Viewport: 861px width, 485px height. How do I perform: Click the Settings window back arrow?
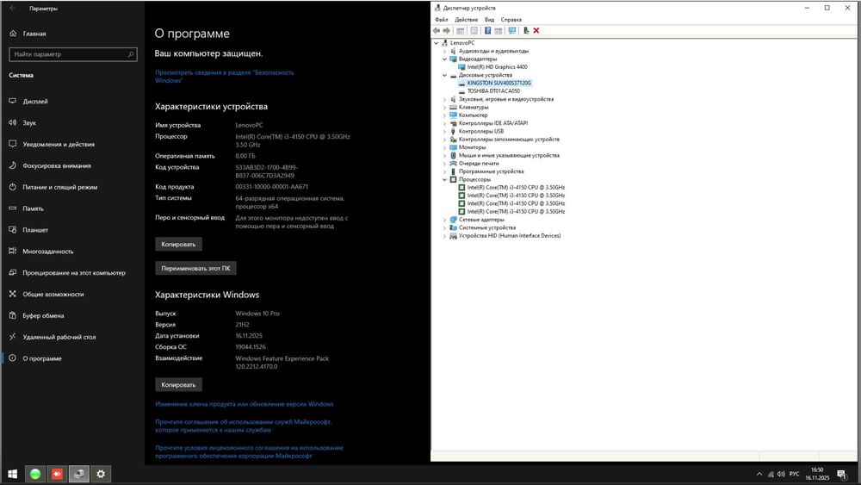click(x=13, y=9)
